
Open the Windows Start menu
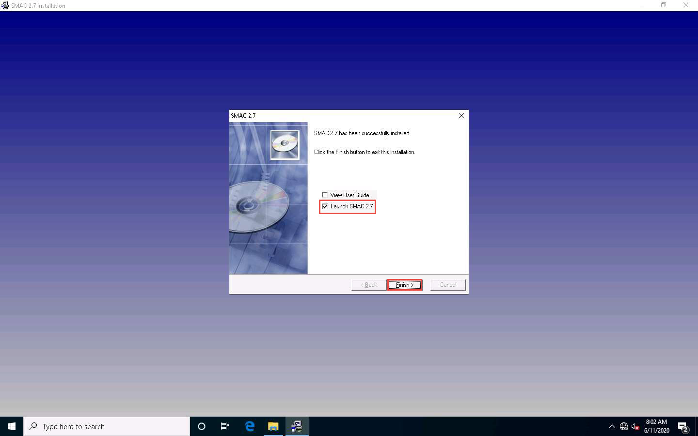pos(12,426)
